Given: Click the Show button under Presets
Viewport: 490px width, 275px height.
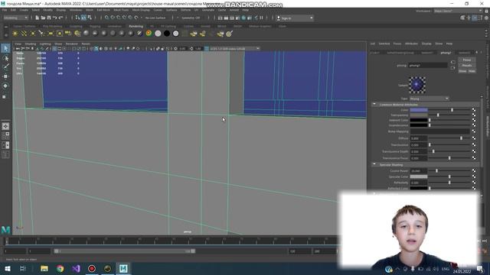Looking at the screenshot, I should (462, 71).
